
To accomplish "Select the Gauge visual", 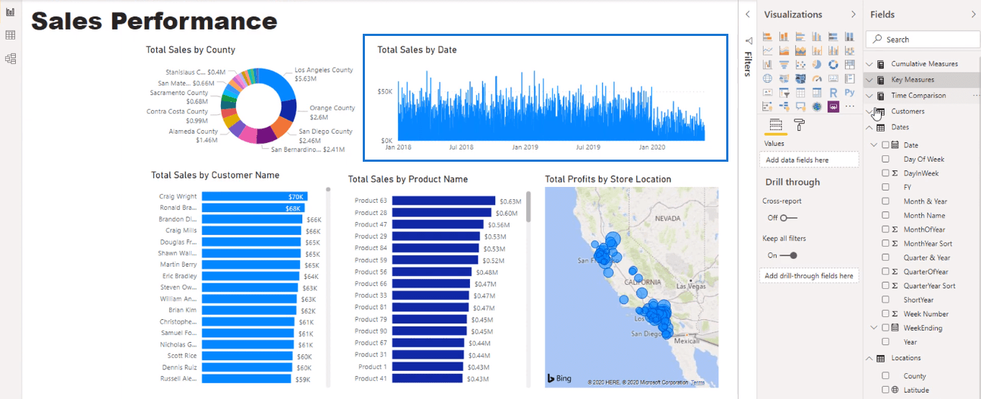I will point(817,78).
